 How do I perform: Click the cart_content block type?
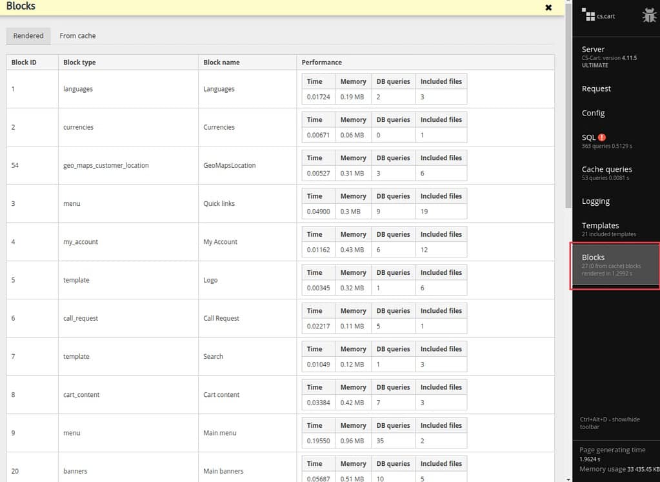[81, 395]
